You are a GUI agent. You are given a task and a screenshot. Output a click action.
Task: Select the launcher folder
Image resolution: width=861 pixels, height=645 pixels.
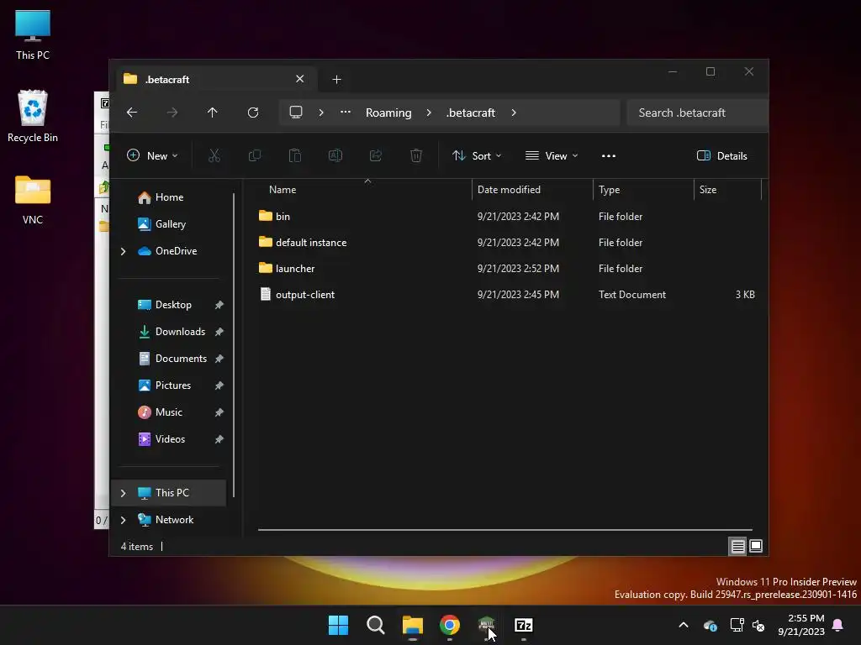coord(295,269)
